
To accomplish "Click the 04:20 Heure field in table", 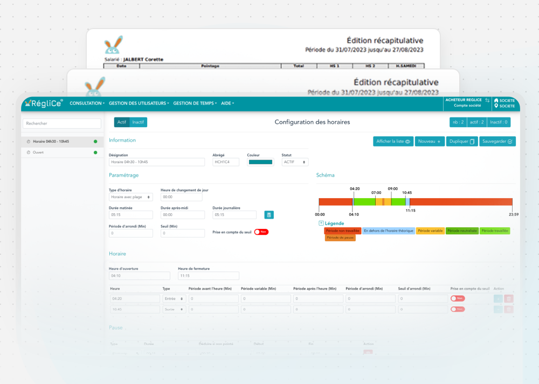I will click(135, 299).
